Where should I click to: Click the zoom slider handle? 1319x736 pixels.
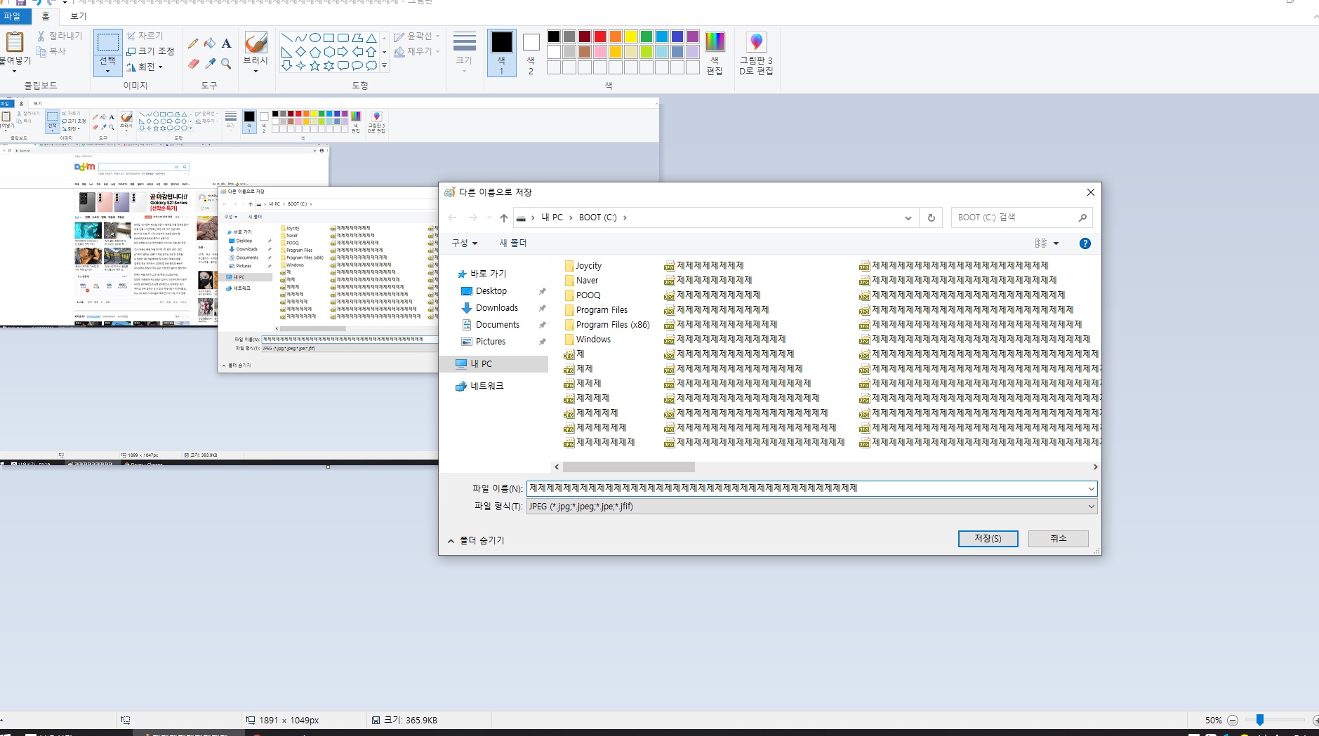coord(1260,720)
